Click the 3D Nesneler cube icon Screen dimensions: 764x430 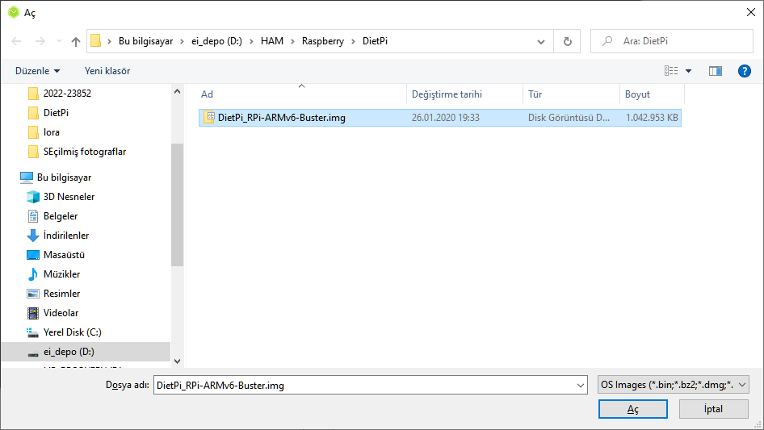[33, 197]
